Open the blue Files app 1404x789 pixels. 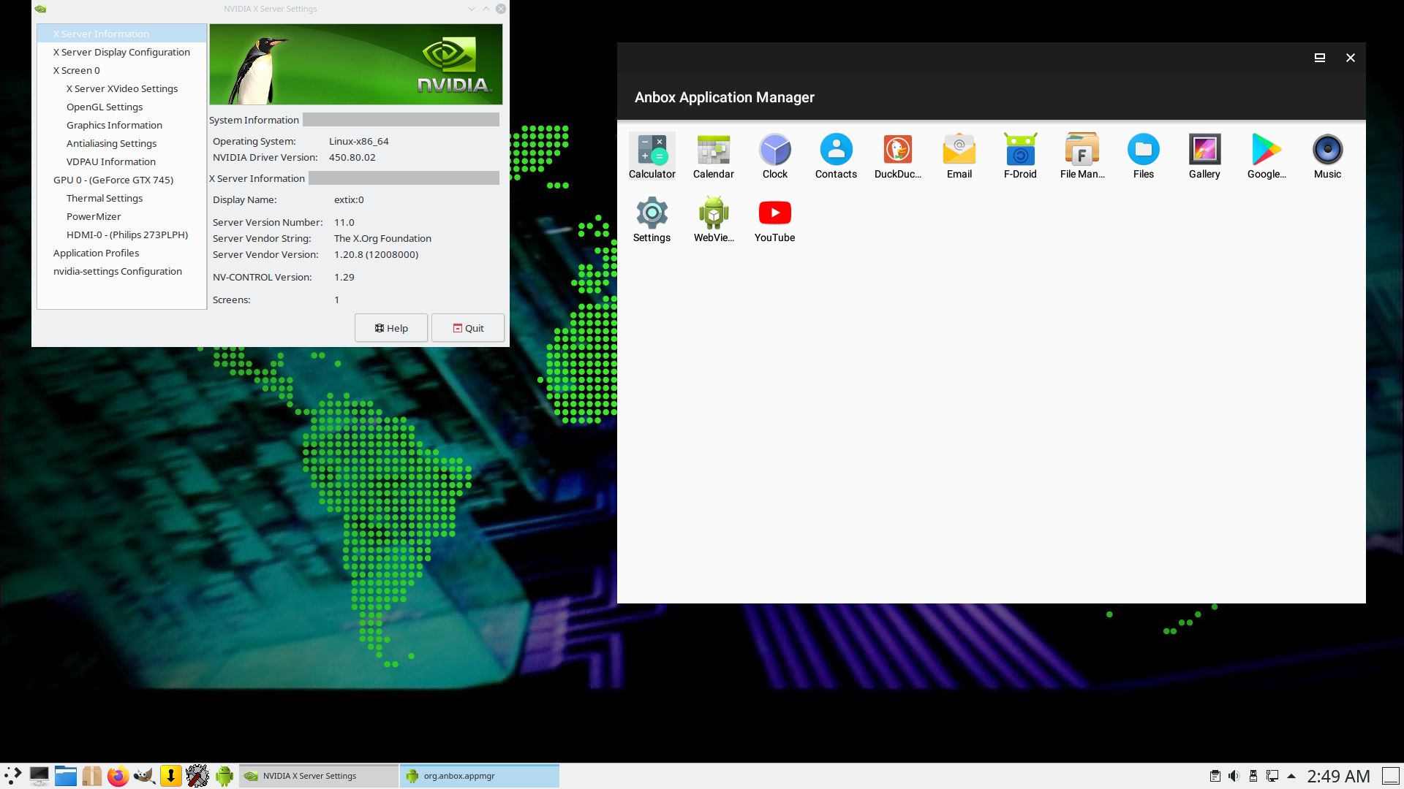coord(1143,156)
